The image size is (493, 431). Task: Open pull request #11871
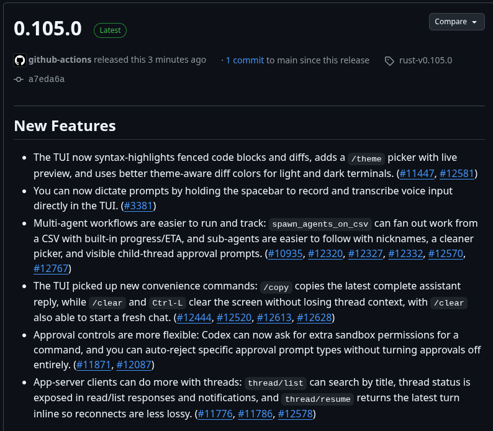(x=93, y=365)
